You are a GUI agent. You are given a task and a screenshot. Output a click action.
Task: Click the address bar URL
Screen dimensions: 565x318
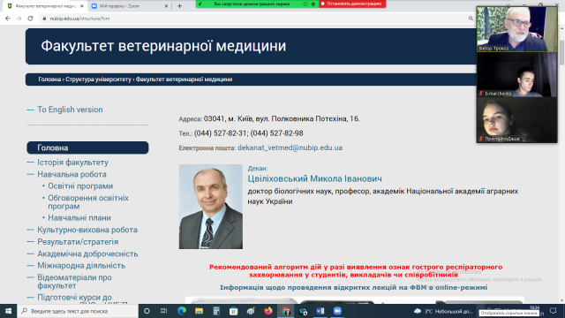pyautogui.click(x=79, y=19)
